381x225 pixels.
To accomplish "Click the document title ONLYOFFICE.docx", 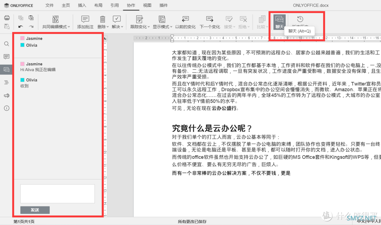I will tap(311, 5).
